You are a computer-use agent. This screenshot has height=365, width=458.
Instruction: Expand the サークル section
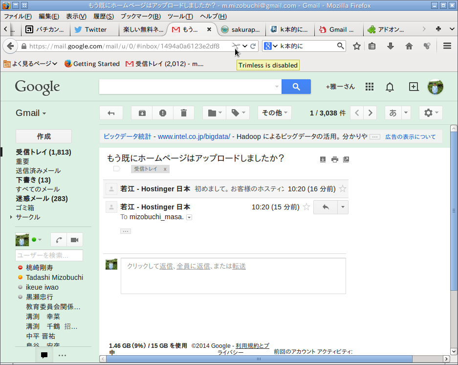point(11,217)
